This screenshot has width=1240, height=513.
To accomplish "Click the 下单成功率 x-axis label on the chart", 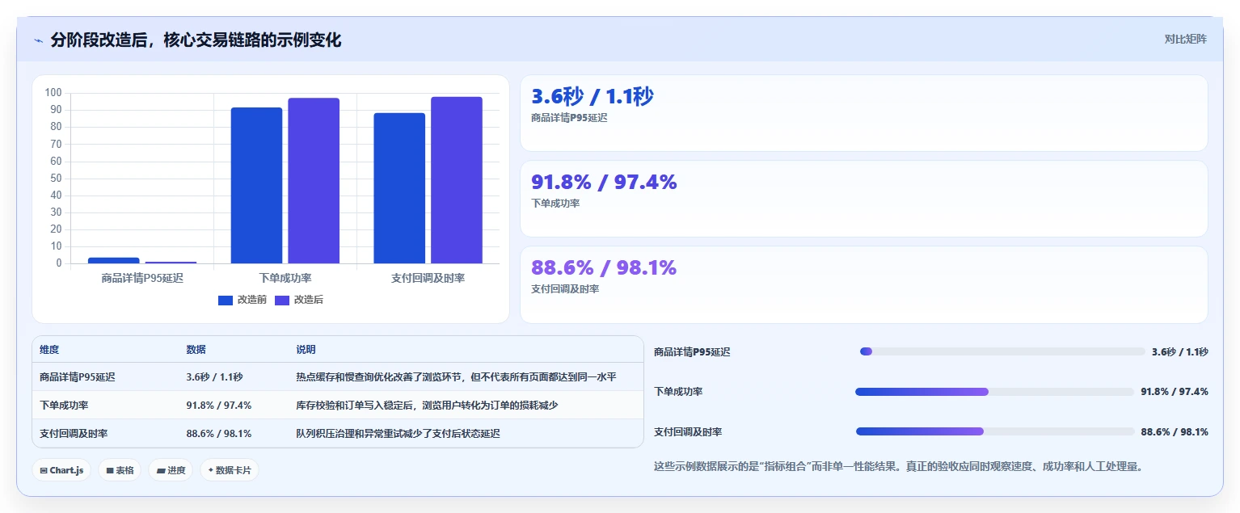I will pyautogui.click(x=285, y=278).
